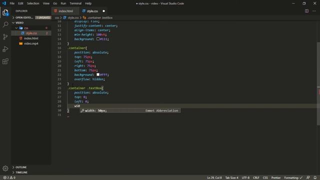The image size is (320, 180).
Task: Change CSS language mode in status bar
Action: click(x=265, y=178)
